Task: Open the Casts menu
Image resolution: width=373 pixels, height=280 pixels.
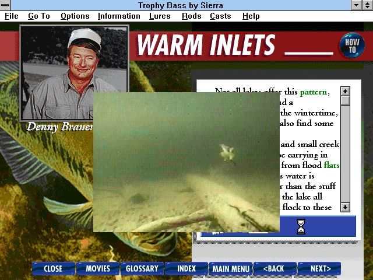Action: click(220, 16)
